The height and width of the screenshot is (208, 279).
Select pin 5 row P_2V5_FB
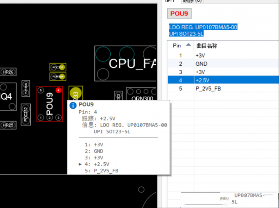coord(223,89)
